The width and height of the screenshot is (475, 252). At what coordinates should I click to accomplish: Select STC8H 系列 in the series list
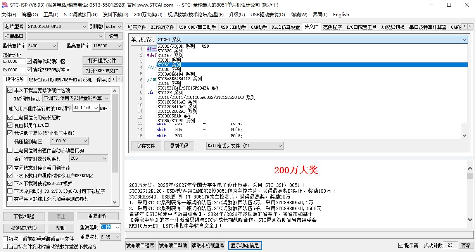312,60
